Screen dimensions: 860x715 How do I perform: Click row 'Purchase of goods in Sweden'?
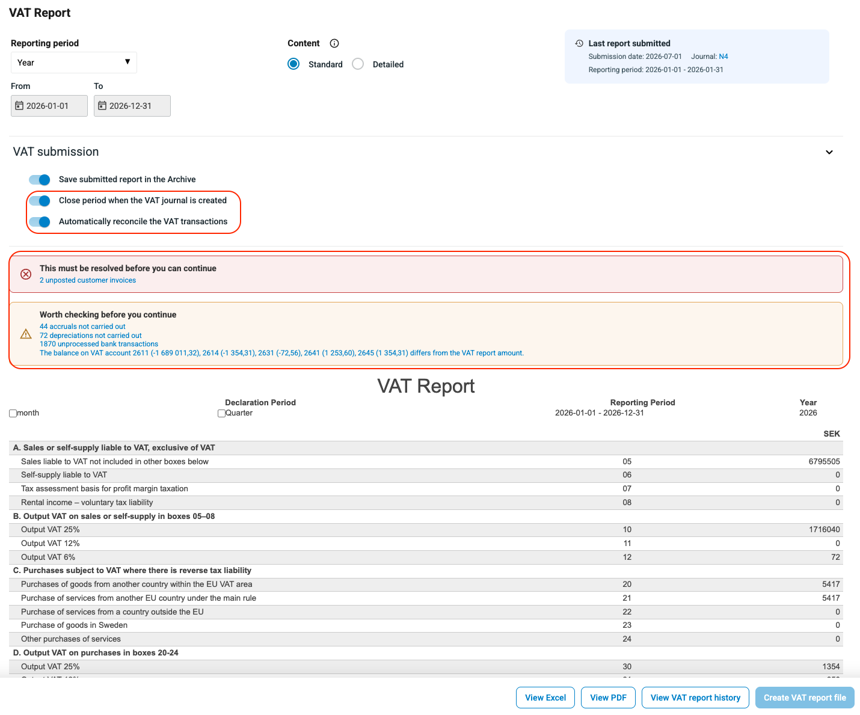426,625
